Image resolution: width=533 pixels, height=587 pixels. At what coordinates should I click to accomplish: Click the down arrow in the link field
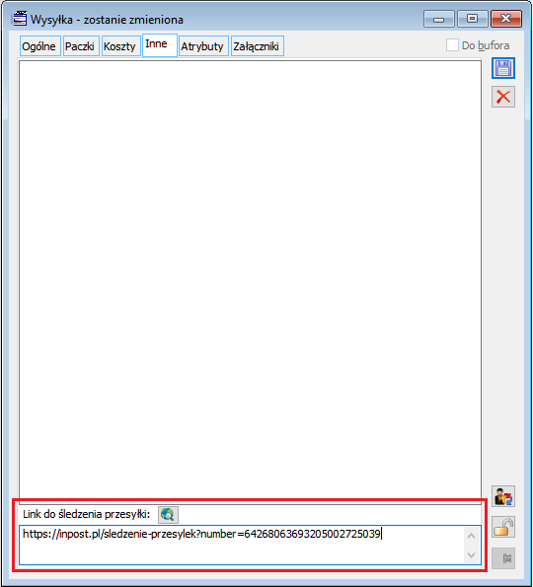[471, 554]
